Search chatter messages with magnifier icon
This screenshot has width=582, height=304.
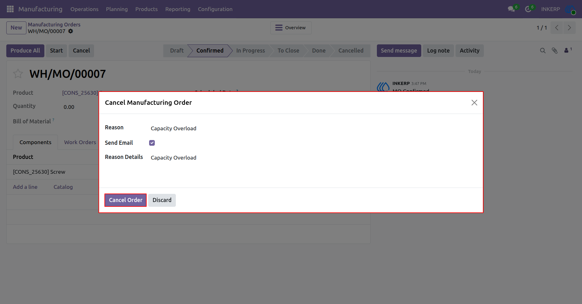point(543,51)
